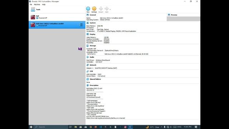Expand the Start button dropdown arrow
This screenshot has width=229, height=129.
coord(110,10)
